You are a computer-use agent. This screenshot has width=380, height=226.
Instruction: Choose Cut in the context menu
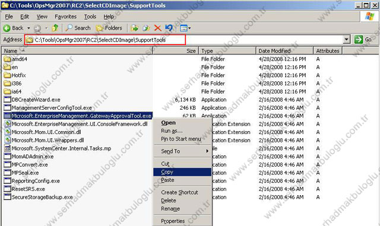182,164
